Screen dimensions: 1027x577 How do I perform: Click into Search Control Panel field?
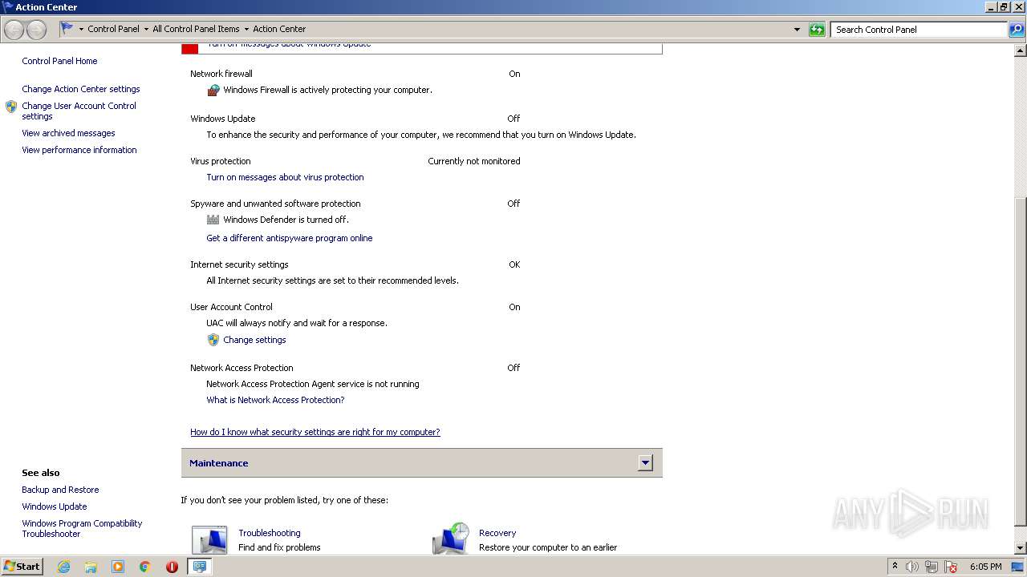click(919, 30)
